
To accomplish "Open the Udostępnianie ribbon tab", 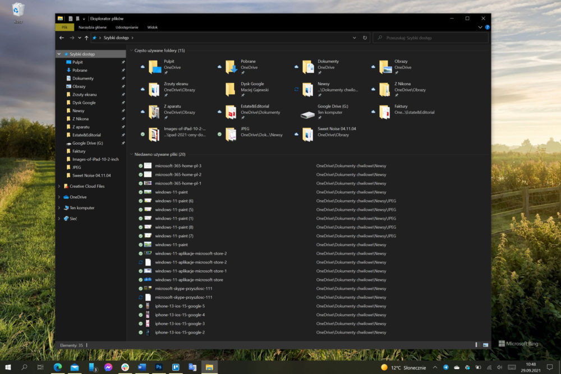I will (x=127, y=27).
